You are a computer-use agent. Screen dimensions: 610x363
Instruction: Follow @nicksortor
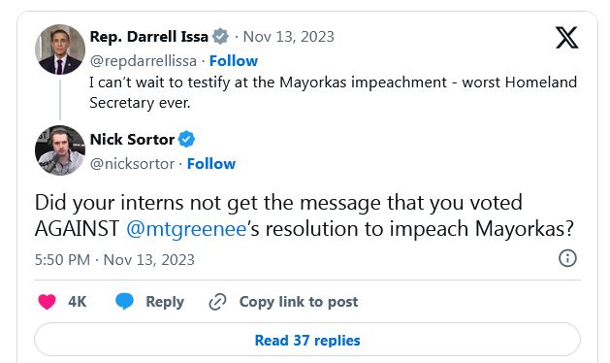point(211,164)
